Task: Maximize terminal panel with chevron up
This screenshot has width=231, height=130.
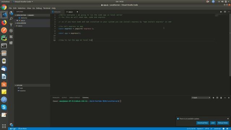Action: click(225, 98)
